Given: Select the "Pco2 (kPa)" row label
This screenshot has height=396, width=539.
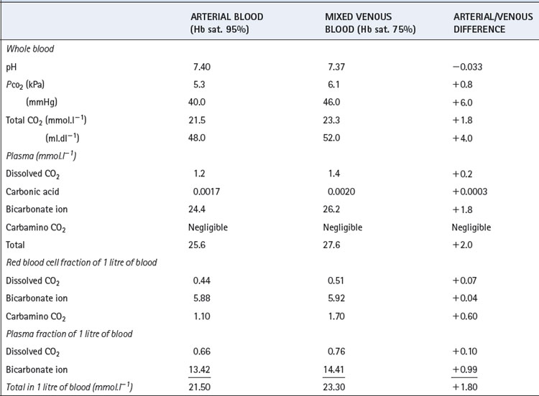Looking at the screenshot, I should coord(28,85).
